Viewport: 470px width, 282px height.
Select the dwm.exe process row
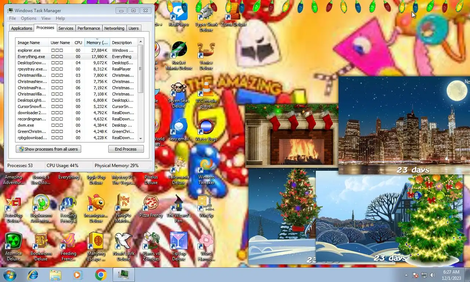tap(76, 125)
